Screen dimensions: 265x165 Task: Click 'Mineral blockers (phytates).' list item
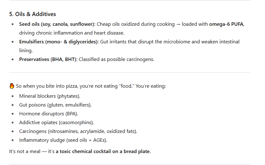pos(50,96)
